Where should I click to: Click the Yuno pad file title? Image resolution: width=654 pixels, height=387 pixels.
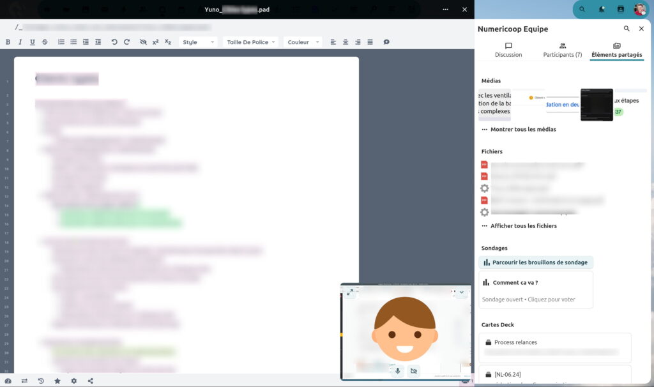237,10
